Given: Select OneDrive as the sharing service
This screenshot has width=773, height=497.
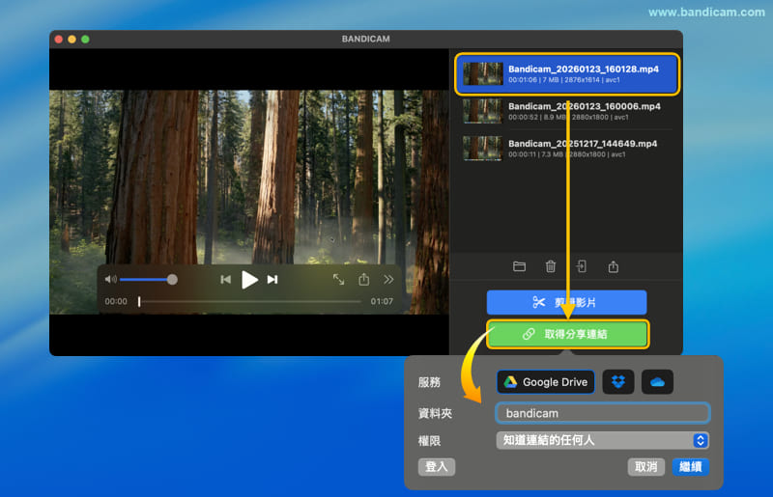Looking at the screenshot, I should (x=657, y=382).
